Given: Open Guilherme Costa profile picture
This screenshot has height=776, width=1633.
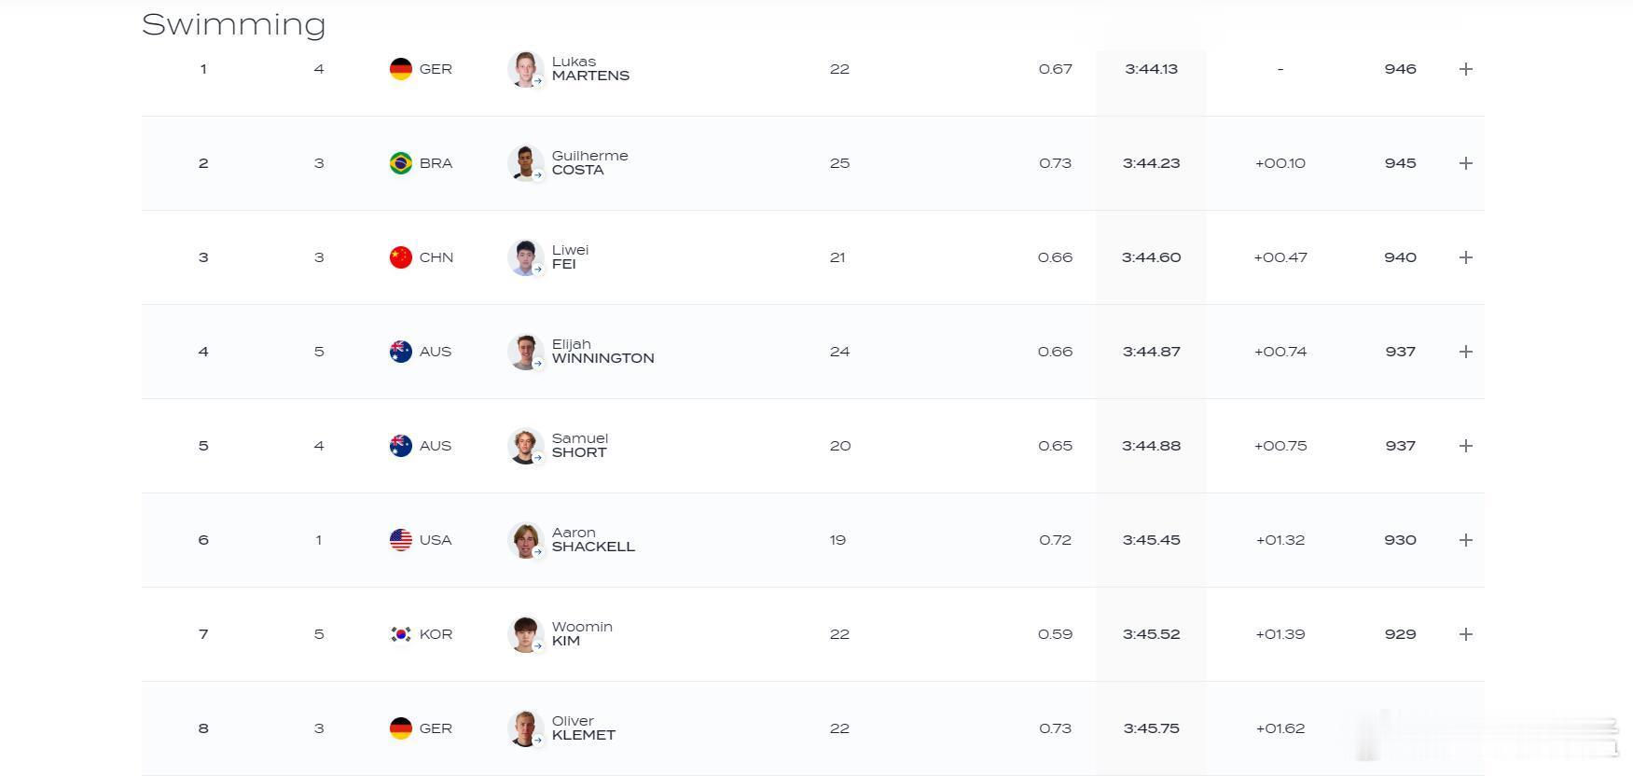Looking at the screenshot, I should coord(526,163).
